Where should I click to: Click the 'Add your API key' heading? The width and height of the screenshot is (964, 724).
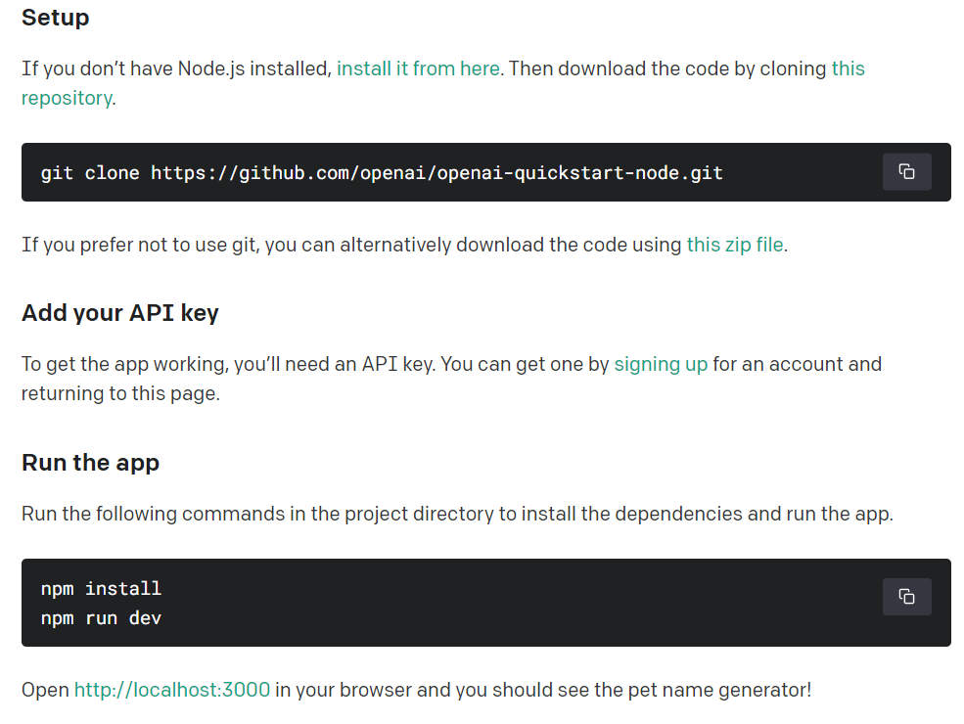pos(120,313)
